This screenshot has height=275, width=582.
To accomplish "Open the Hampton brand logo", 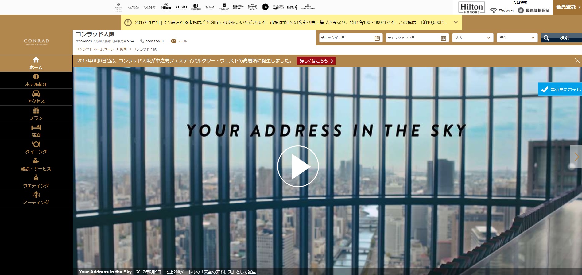I will [x=252, y=7].
